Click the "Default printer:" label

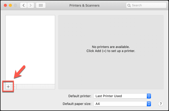(80, 96)
